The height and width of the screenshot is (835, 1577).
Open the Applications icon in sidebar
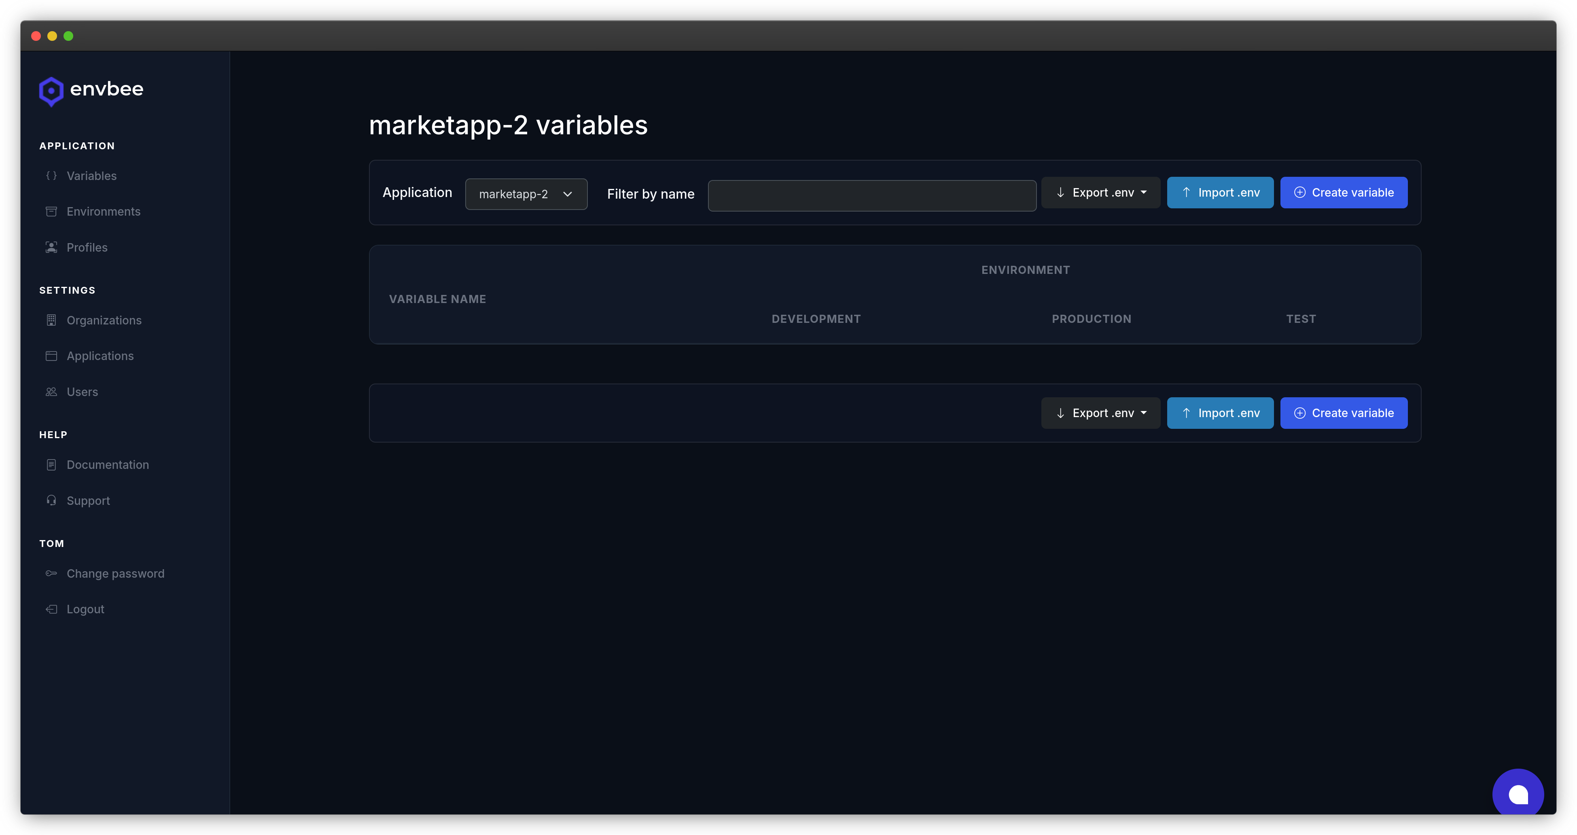pyautogui.click(x=51, y=356)
